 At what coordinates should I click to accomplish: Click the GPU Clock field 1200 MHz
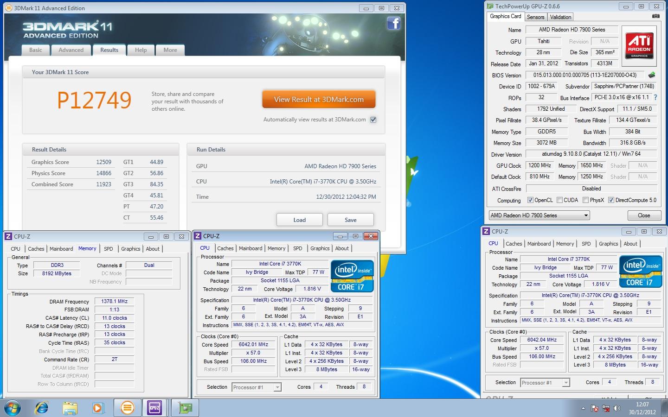(540, 165)
